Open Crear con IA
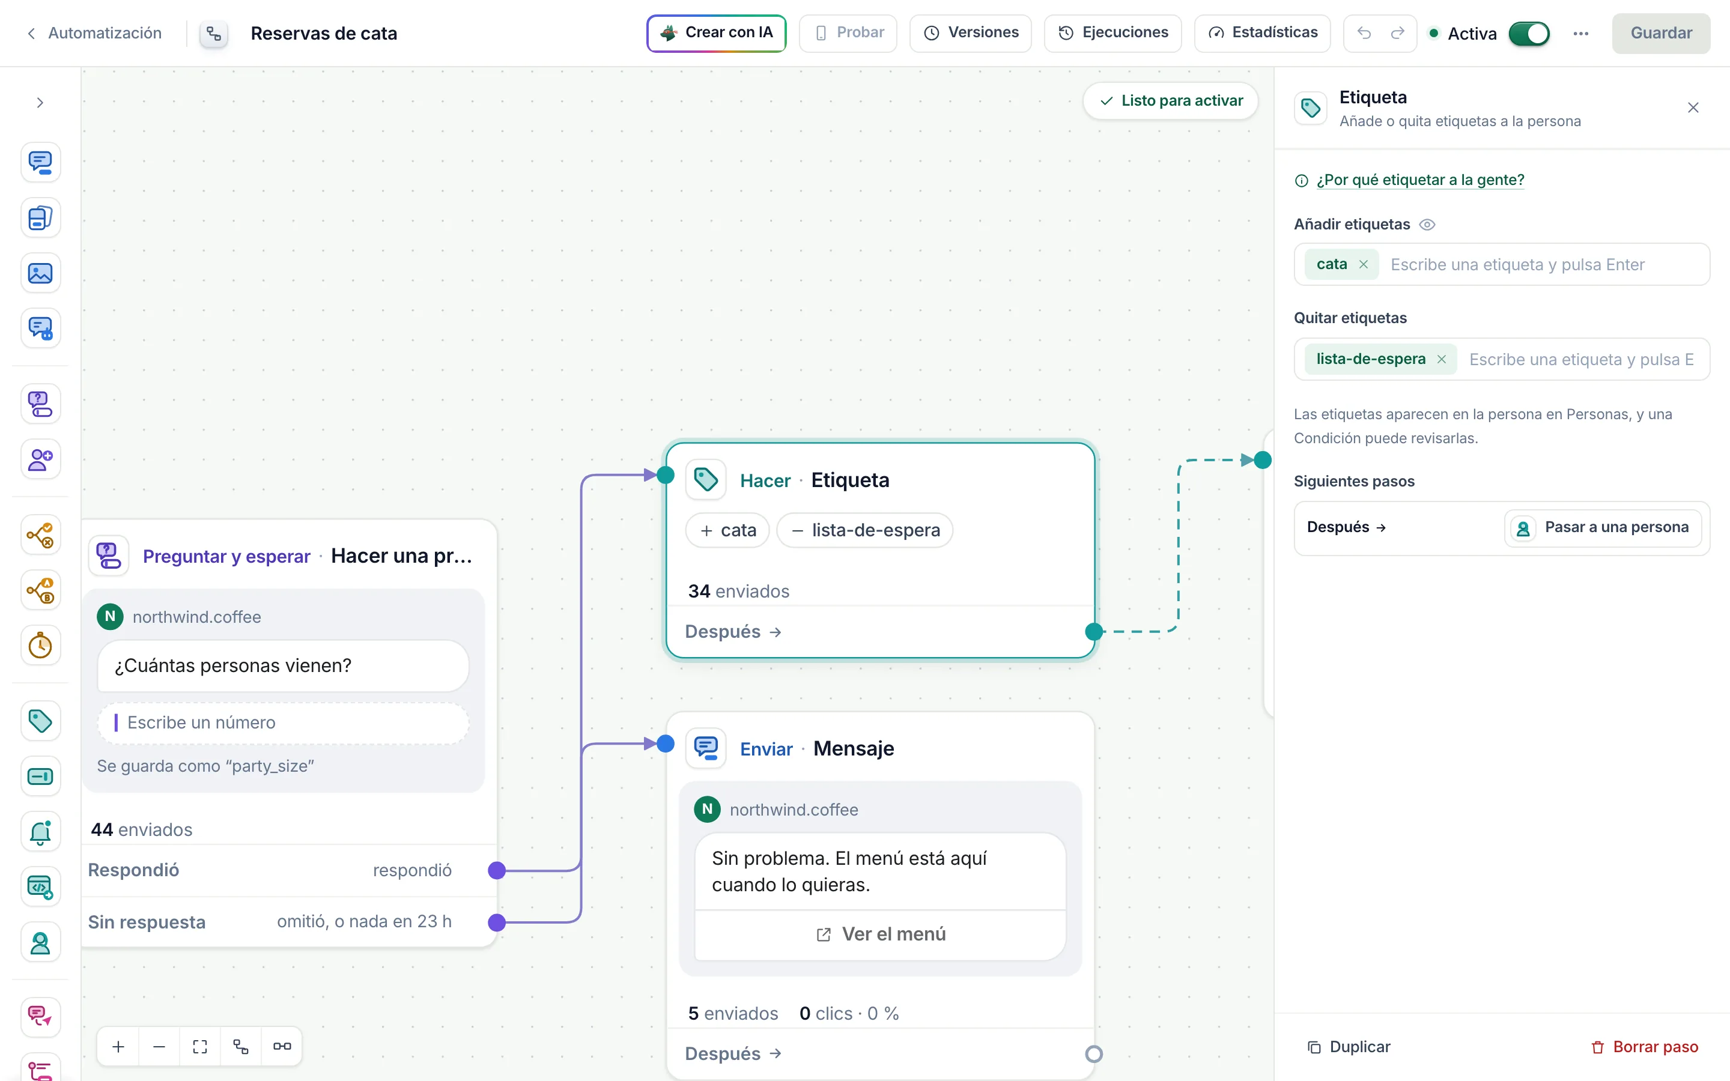Screen dimensions: 1730x1081 tap(716, 33)
